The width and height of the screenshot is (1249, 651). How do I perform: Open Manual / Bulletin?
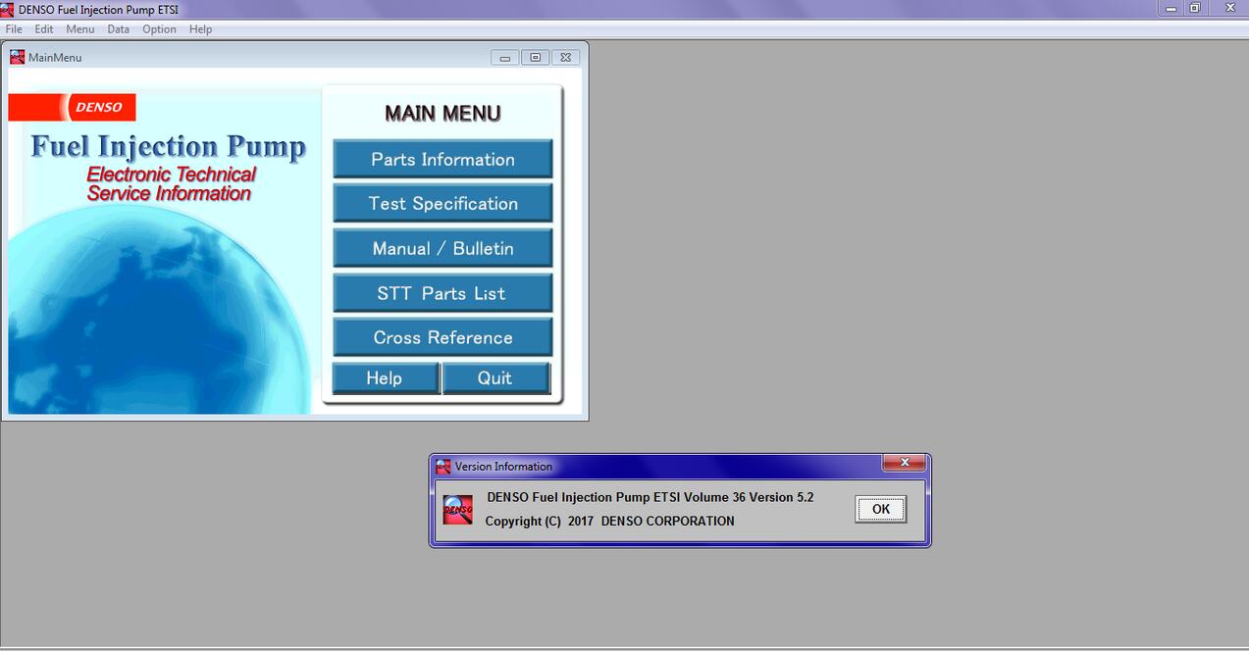(442, 248)
